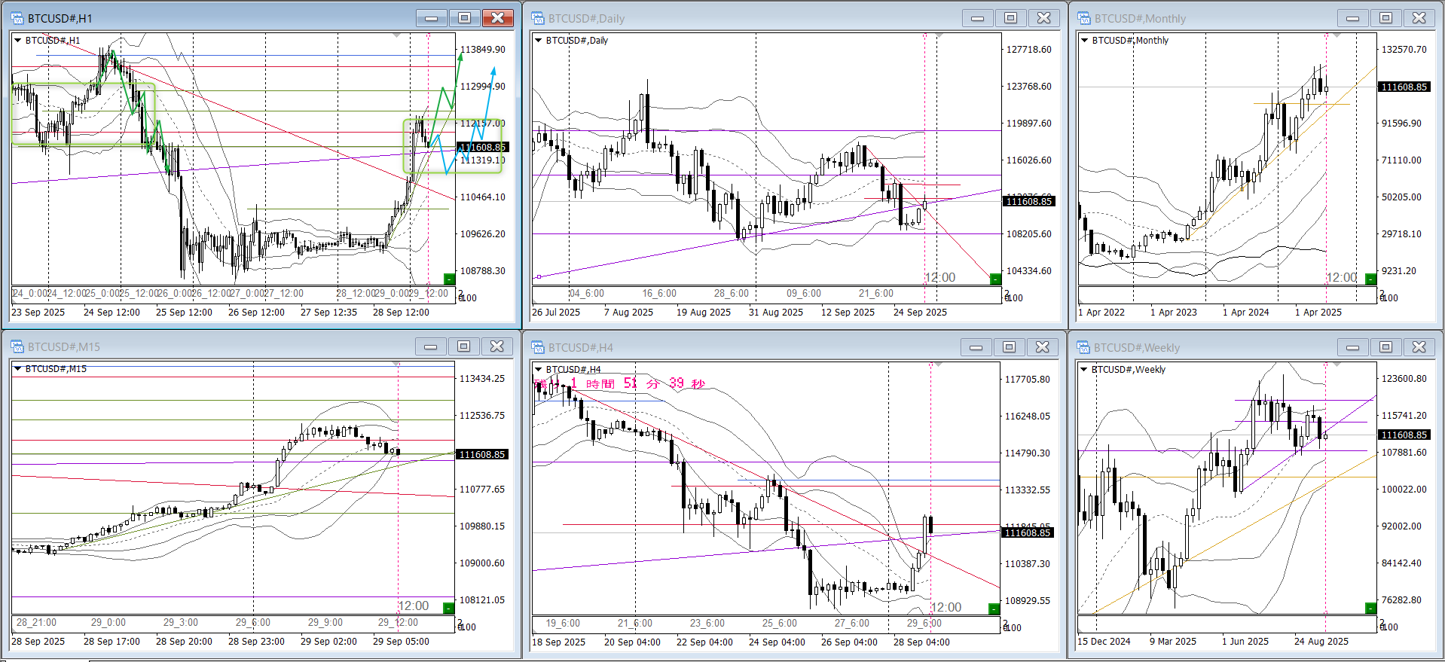Viewport: 1445px width, 662px height.
Task: Click green minus square on Daily chart
Action: coord(995,279)
